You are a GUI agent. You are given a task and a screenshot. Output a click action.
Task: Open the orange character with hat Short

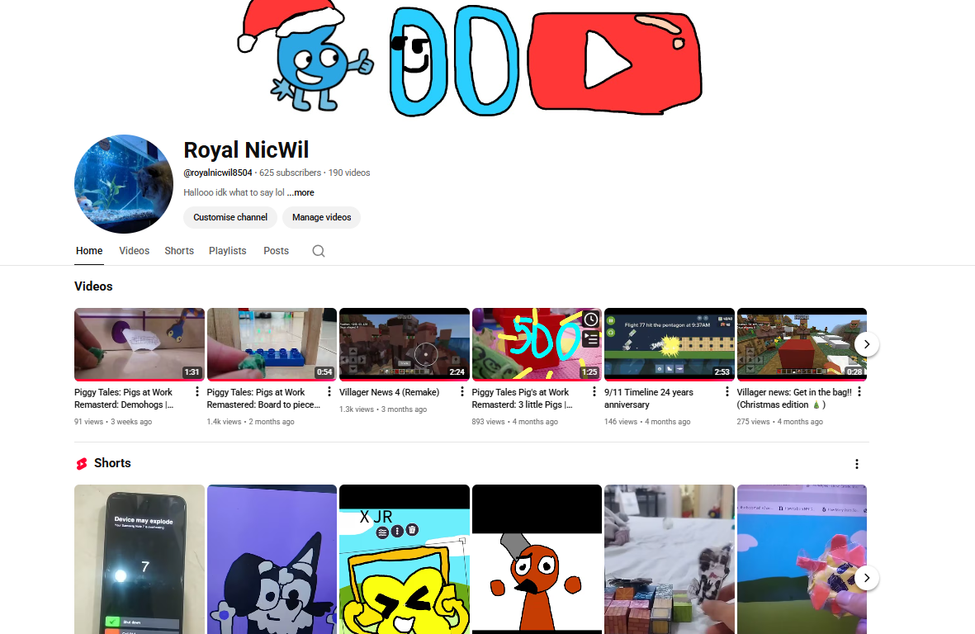coord(537,560)
